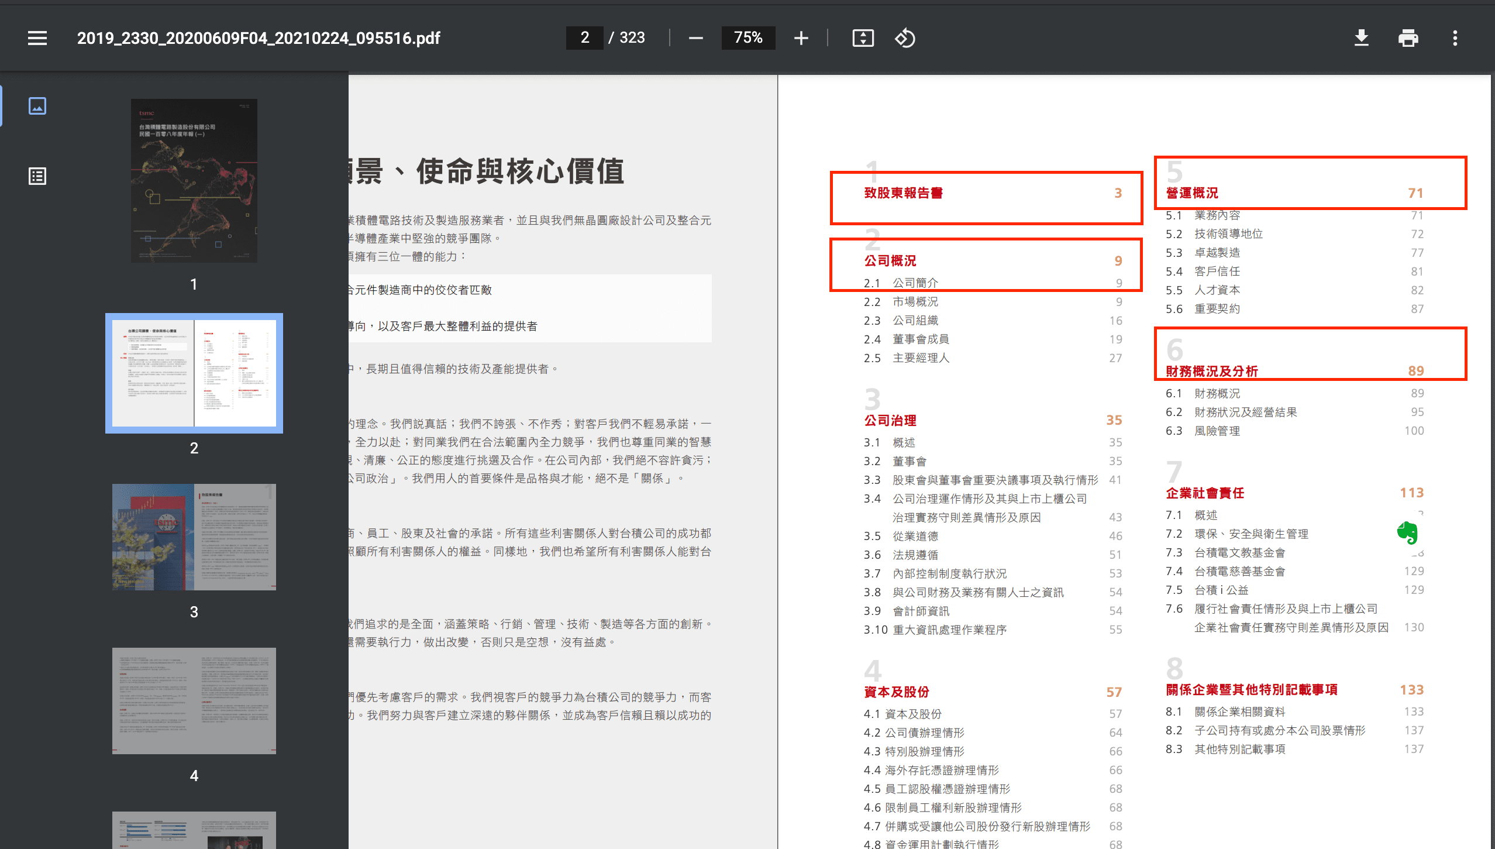Print the PDF document
This screenshot has width=1495, height=849.
tap(1408, 38)
